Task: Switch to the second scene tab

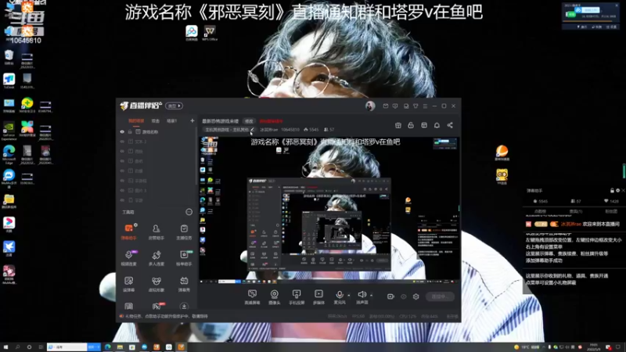Action: click(155, 121)
